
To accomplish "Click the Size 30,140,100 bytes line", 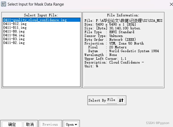I will 112,28.
